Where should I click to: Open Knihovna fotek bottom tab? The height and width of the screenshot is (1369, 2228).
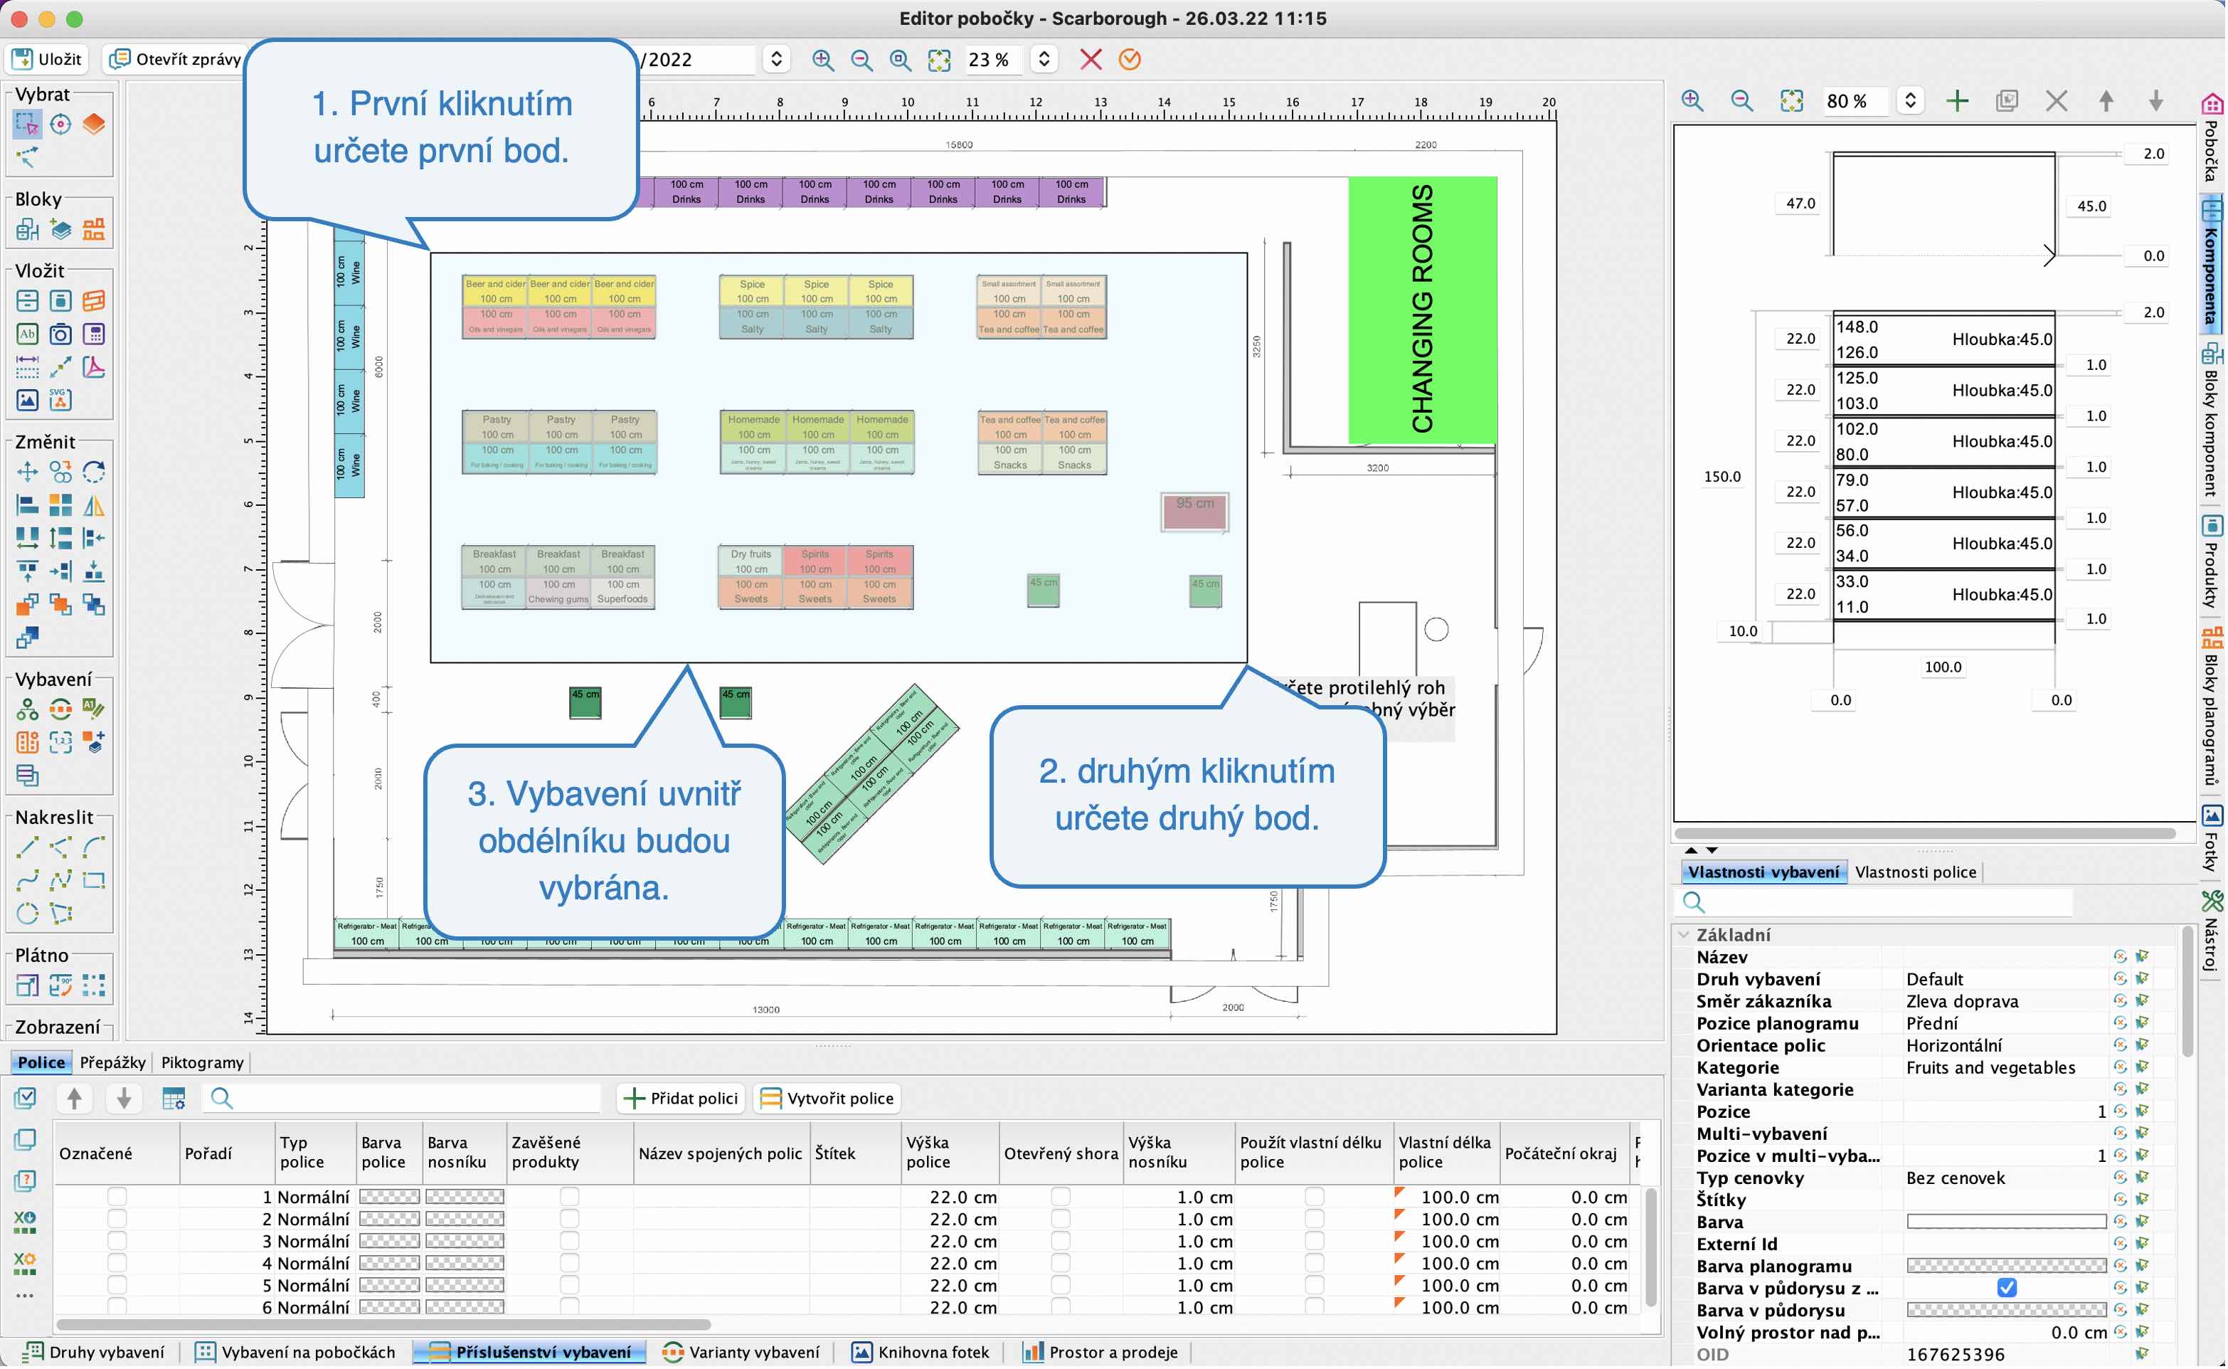pos(922,1353)
